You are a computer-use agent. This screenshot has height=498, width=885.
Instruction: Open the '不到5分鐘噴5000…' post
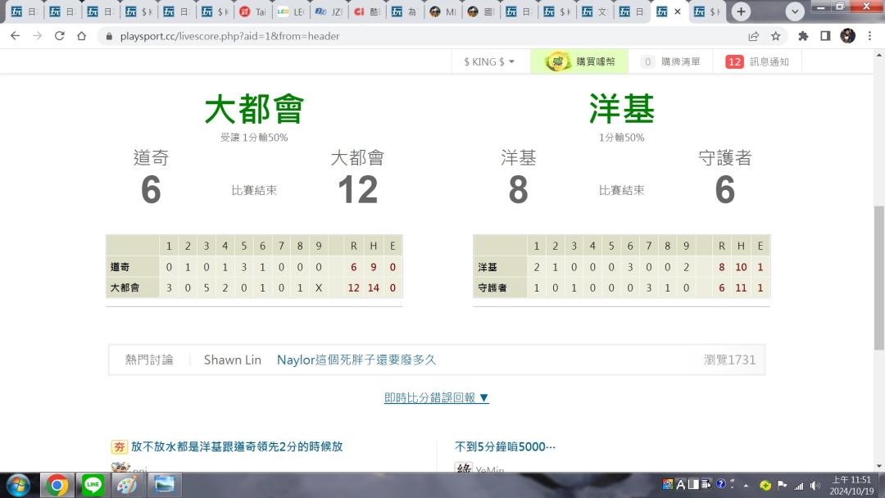point(505,446)
